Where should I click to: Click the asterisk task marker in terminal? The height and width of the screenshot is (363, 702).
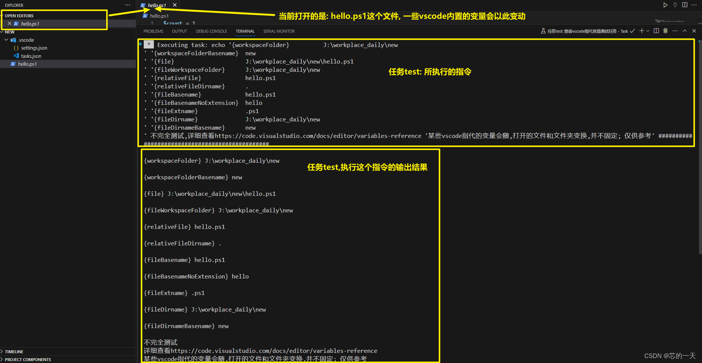(x=149, y=44)
